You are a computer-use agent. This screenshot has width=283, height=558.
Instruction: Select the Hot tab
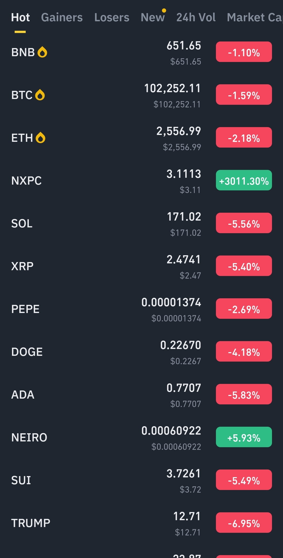tap(20, 17)
